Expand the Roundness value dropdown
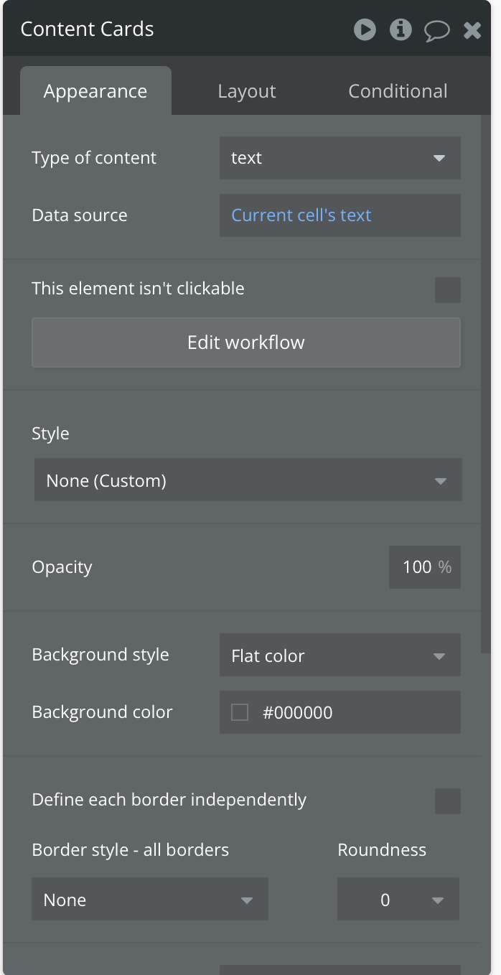This screenshot has height=975, width=501. click(x=398, y=900)
